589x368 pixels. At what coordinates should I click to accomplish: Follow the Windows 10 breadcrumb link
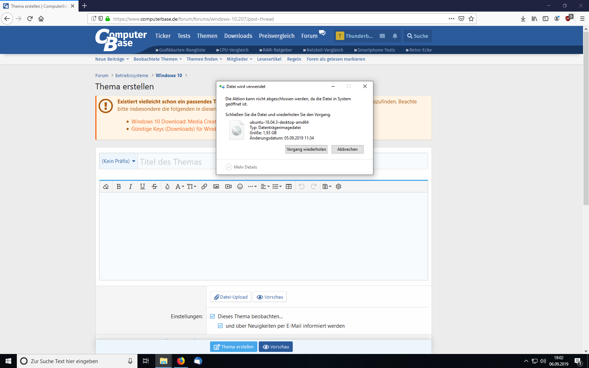coord(169,75)
